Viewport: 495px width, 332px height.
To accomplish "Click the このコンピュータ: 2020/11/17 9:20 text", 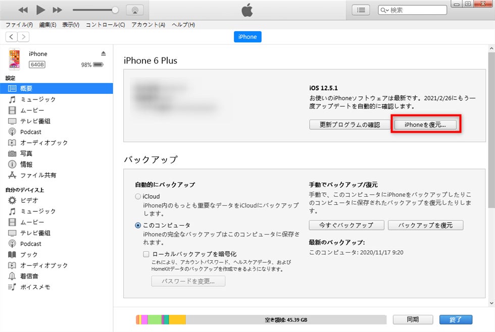I will [356, 252].
